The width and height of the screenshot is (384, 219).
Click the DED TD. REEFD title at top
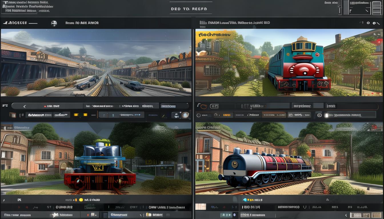[189, 9]
